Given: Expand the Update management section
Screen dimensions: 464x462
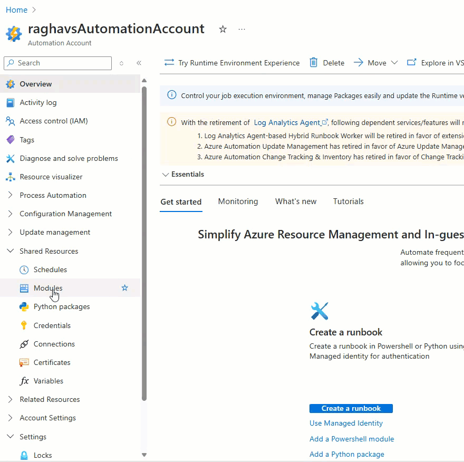Looking at the screenshot, I should click(11, 233).
